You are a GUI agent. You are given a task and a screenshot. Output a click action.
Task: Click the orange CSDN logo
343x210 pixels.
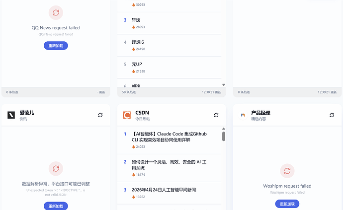tap(127, 115)
